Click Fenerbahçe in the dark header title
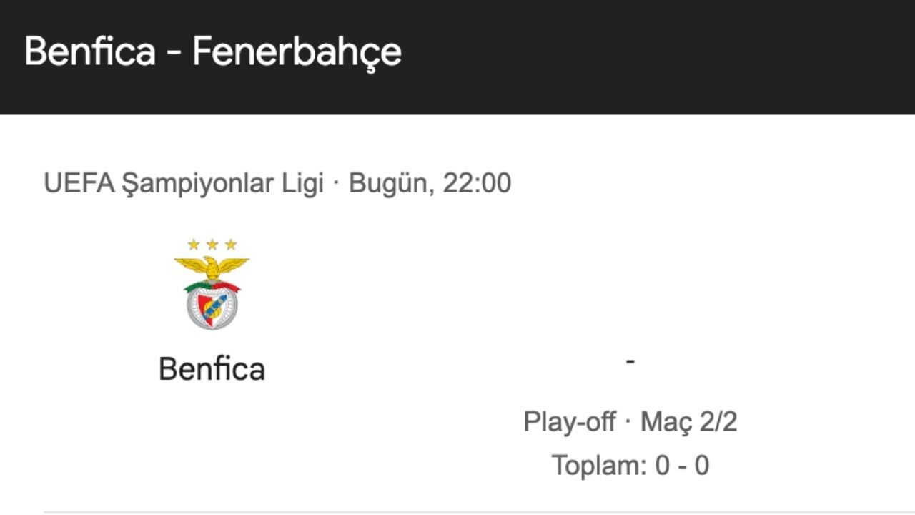The image size is (915, 515). [297, 51]
